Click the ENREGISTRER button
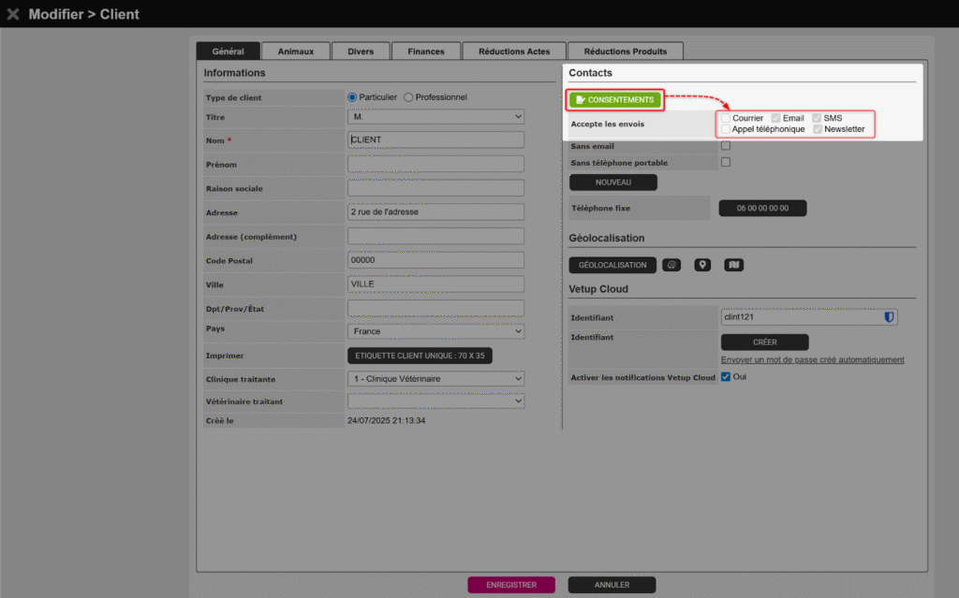Viewport: 959px width, 598px height. coord(511,585)
